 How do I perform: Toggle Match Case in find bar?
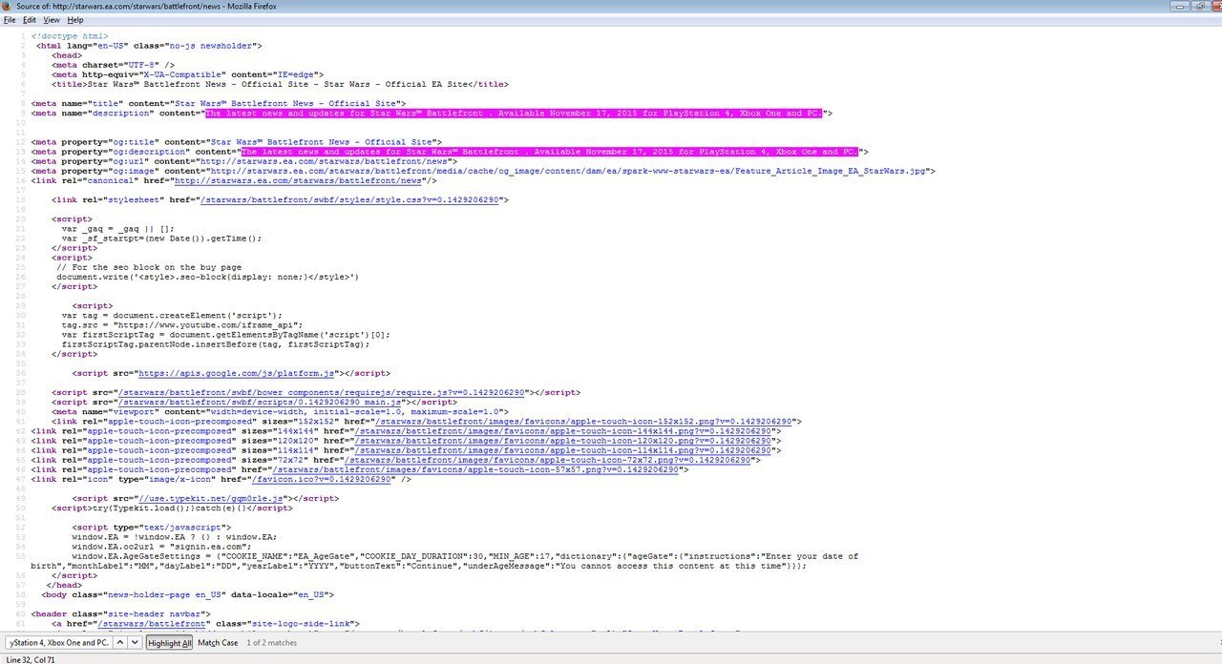[x=218, y=643]
